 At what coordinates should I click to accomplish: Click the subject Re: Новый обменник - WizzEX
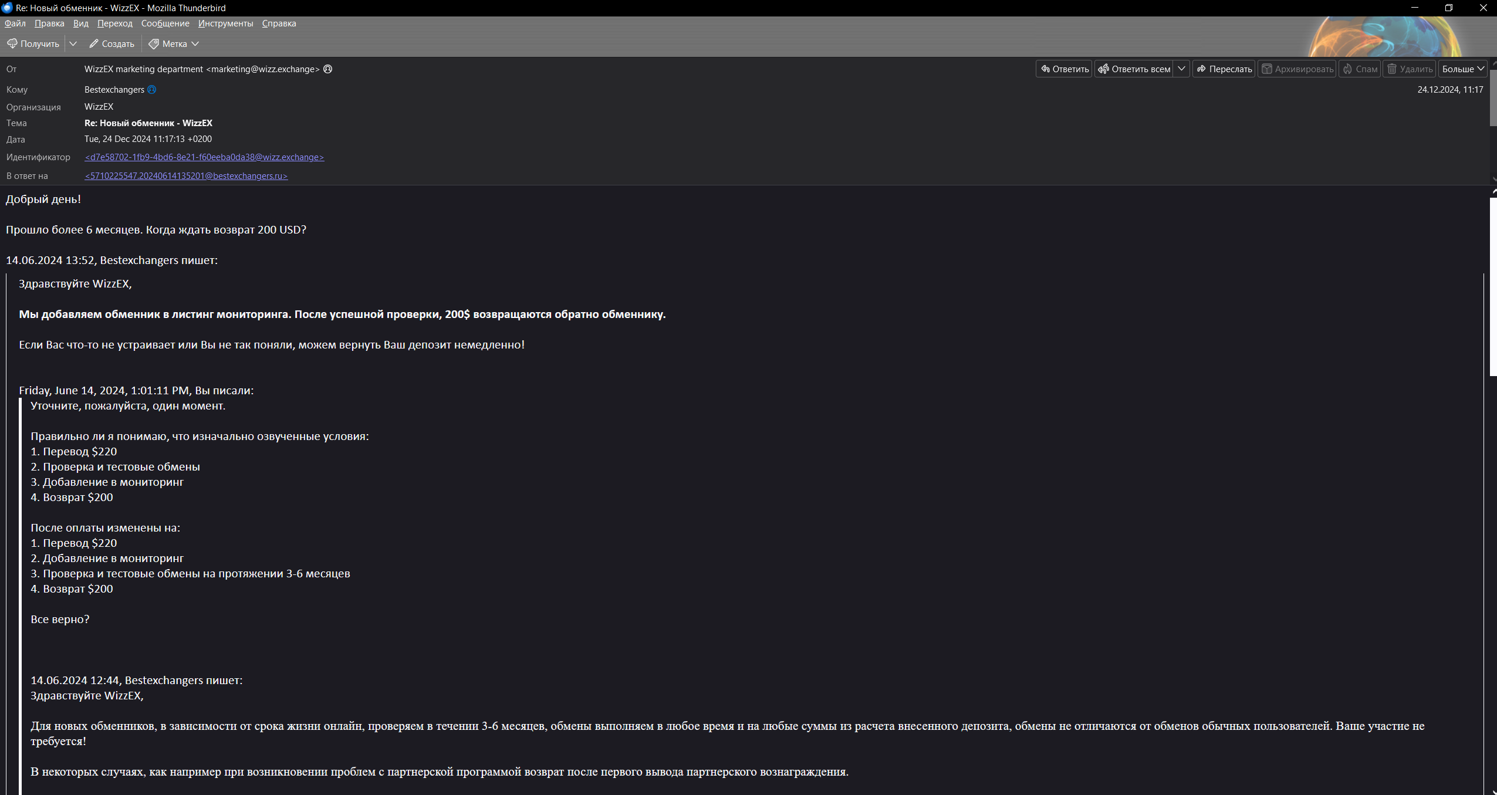click(148, 123)
